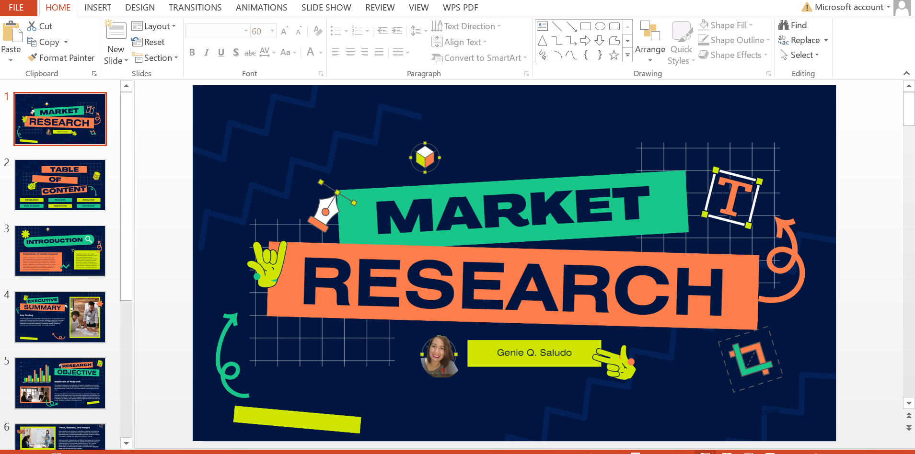Apply Italic formatting
915x454 pixels.
(x=207, y=52)
